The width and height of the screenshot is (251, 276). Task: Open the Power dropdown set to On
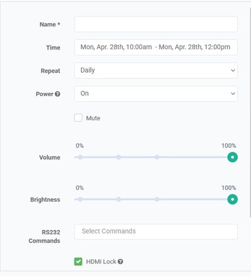[x=156, y=93]
